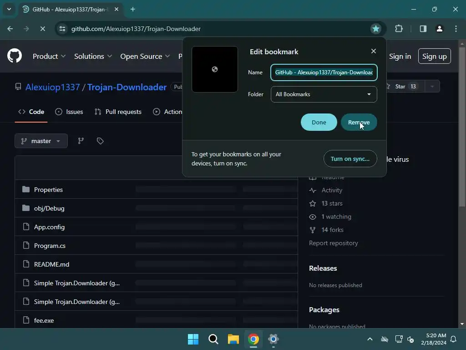
Task: View branches via the branch icon
Action: pos(81,141)
